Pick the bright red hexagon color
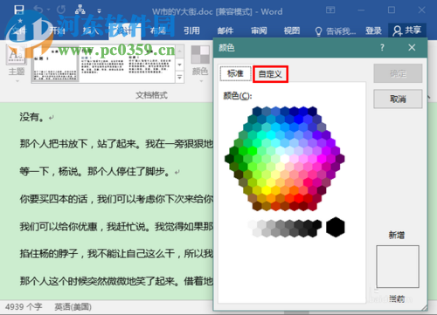Screen dimensions: 437x315 point(298,198)
